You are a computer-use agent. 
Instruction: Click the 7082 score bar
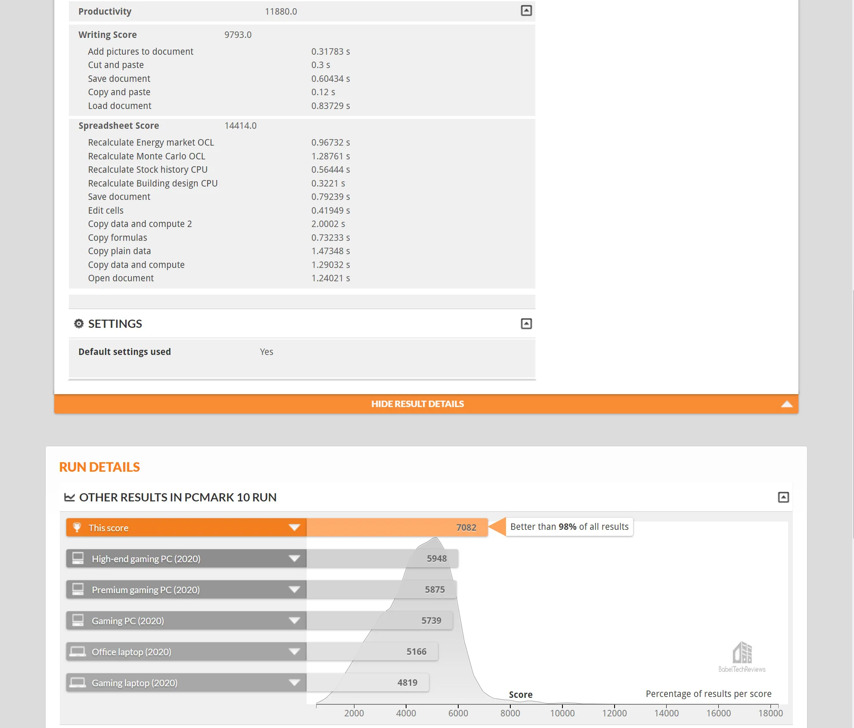click(397, 527)
